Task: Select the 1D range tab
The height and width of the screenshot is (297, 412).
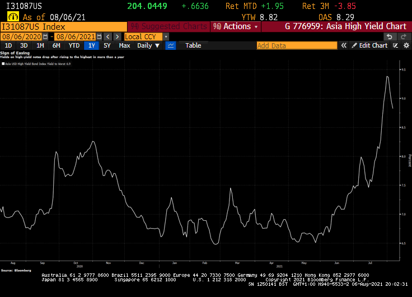Action: pyautogui.click(x=8, y=45)
